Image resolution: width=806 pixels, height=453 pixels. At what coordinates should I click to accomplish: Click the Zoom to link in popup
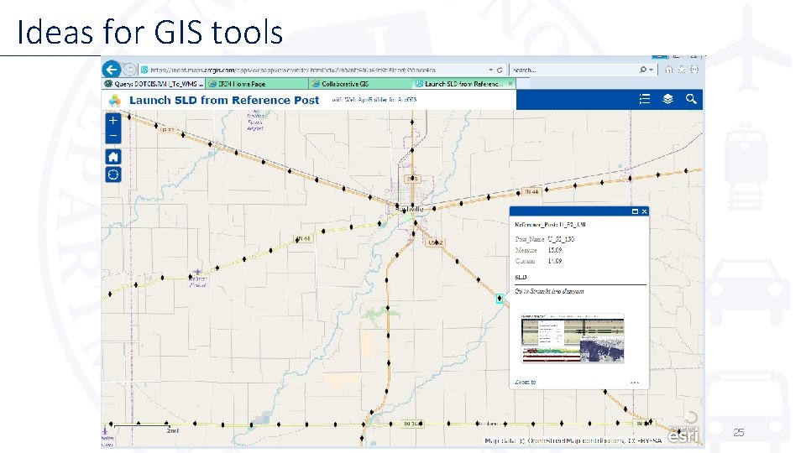[526, 383]
